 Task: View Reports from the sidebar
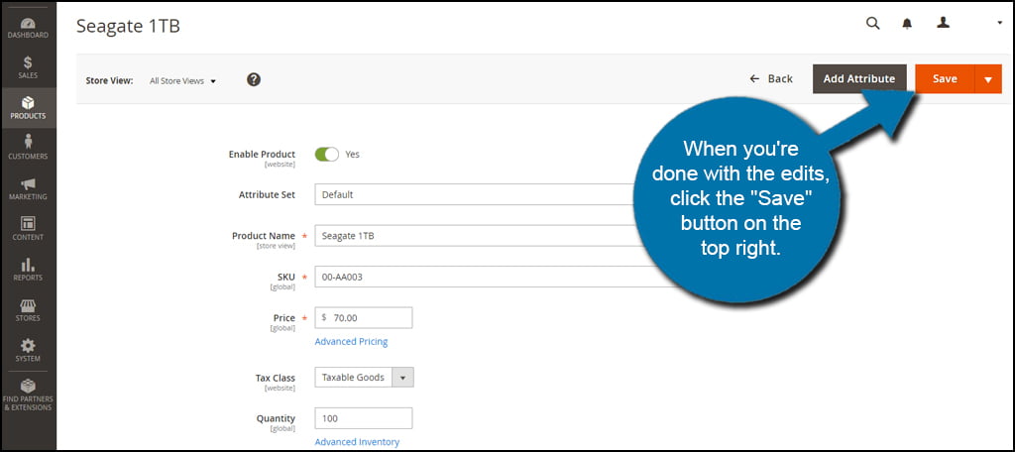[28, 270]
